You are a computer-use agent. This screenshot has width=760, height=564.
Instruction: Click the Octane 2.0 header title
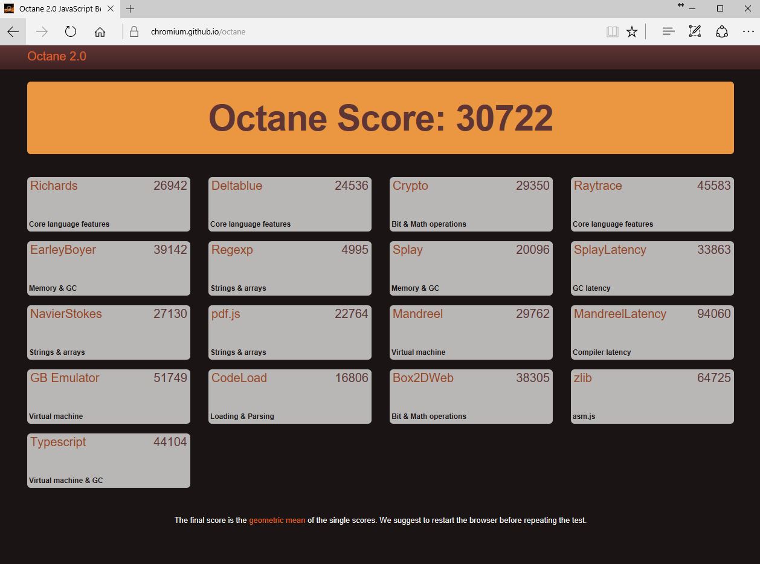coord(57,56)
